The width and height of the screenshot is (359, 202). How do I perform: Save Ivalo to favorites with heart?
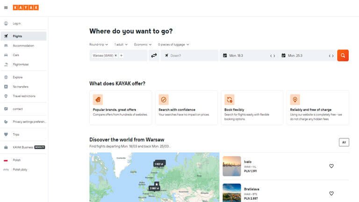[x=331, y=166]
